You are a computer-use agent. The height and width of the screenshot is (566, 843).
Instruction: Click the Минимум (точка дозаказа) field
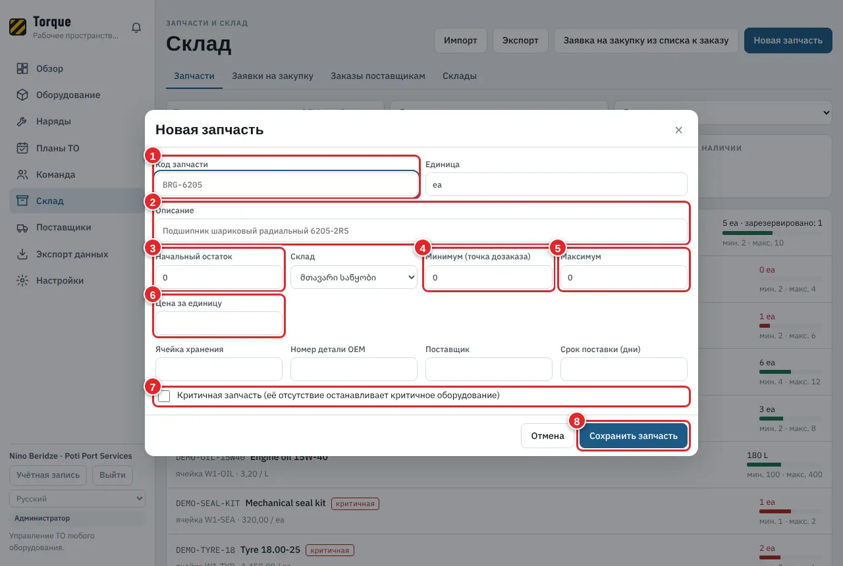[x=489, y=277]
